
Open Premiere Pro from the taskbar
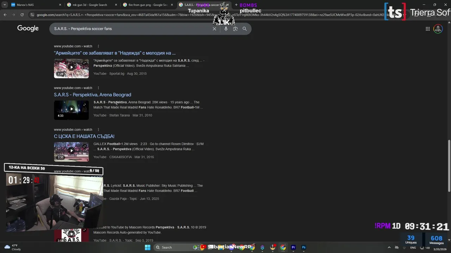click(293, 247)
